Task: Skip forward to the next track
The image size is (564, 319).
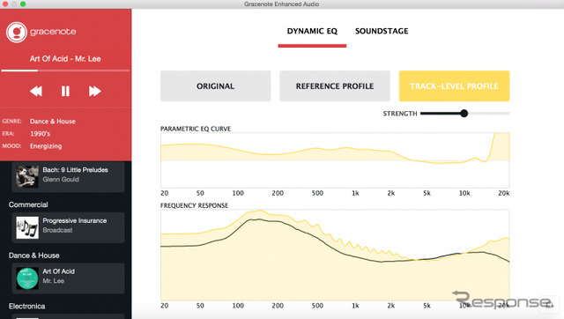Action: (x=94, y=91)
